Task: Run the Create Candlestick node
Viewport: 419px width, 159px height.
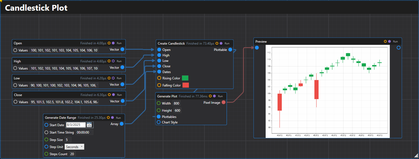Action: tap(227, 44)
